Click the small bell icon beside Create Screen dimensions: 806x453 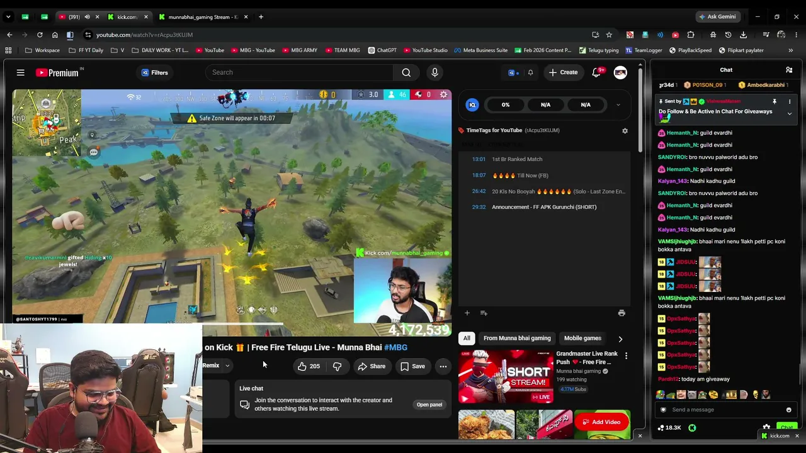click(x=530, y=72)
